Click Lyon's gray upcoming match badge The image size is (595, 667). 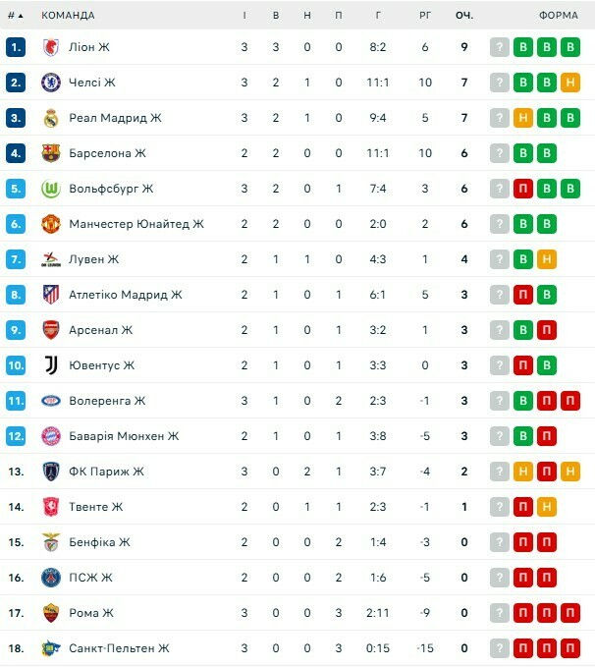point(500,47)
